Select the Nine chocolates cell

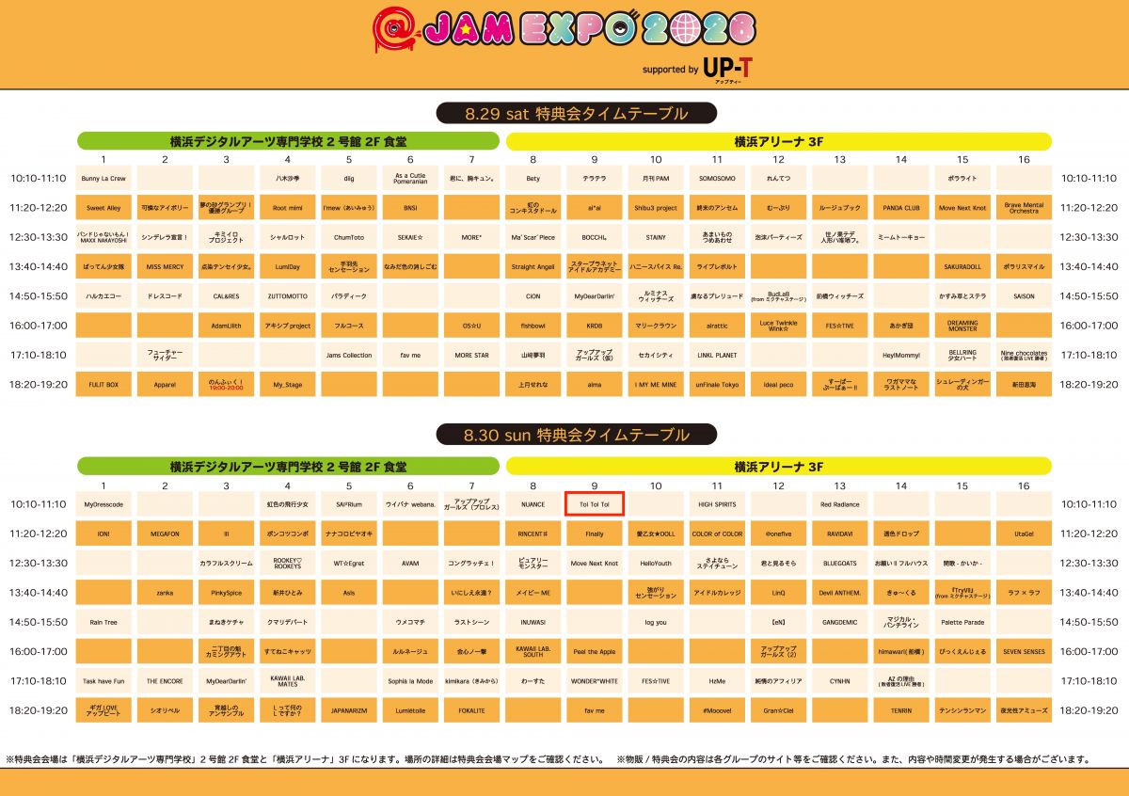coord(1024,356)
